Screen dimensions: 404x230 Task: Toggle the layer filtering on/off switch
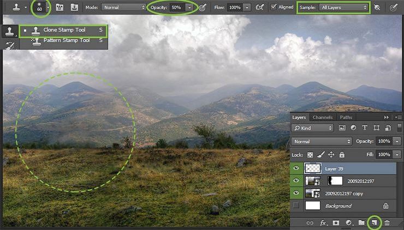(x=400, y=128)
